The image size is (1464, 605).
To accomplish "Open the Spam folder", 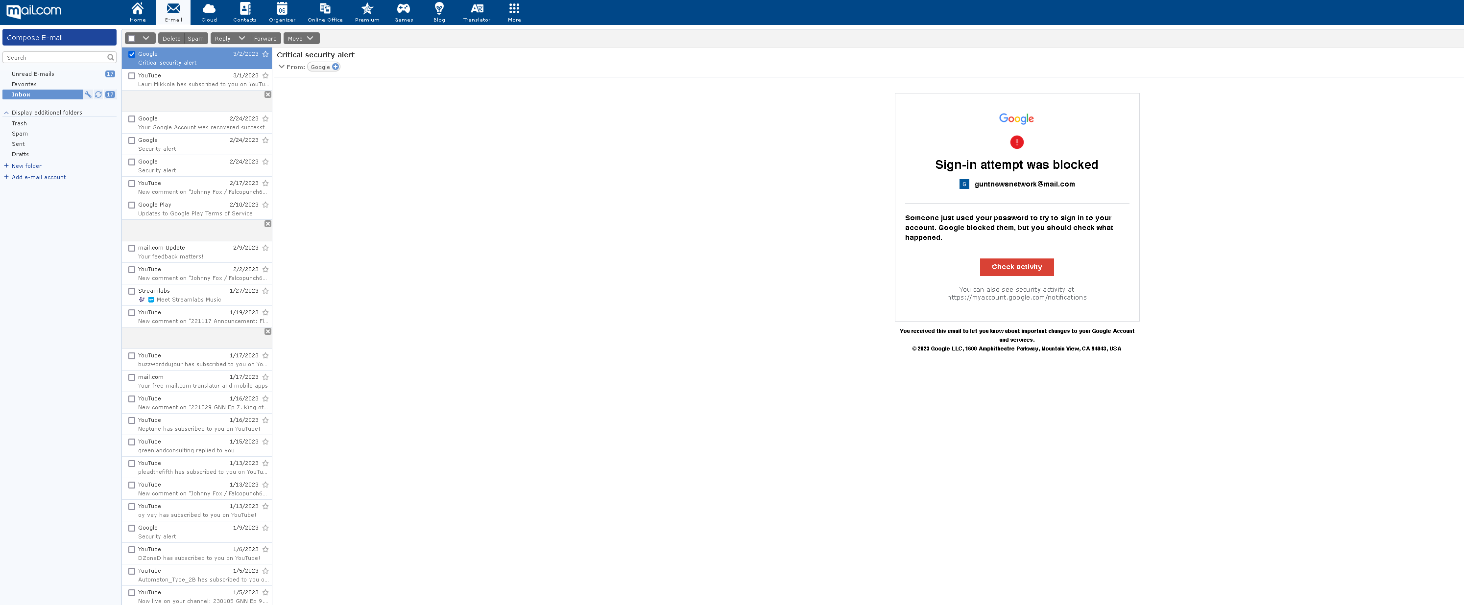I will point(19,134).
